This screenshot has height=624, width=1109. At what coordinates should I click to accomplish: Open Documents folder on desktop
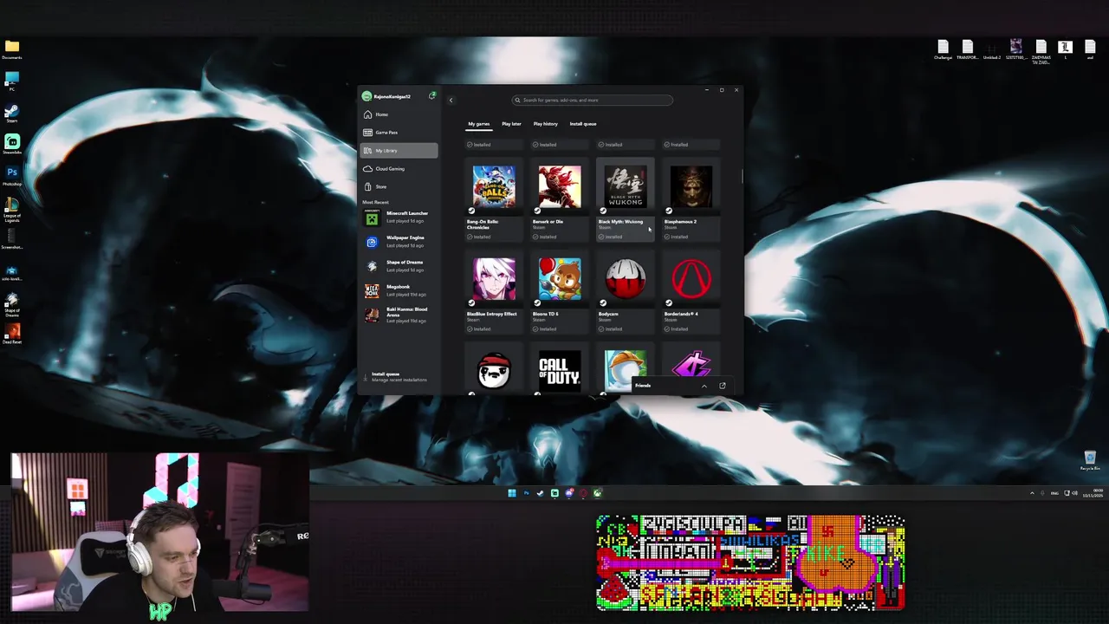point(12,50)
